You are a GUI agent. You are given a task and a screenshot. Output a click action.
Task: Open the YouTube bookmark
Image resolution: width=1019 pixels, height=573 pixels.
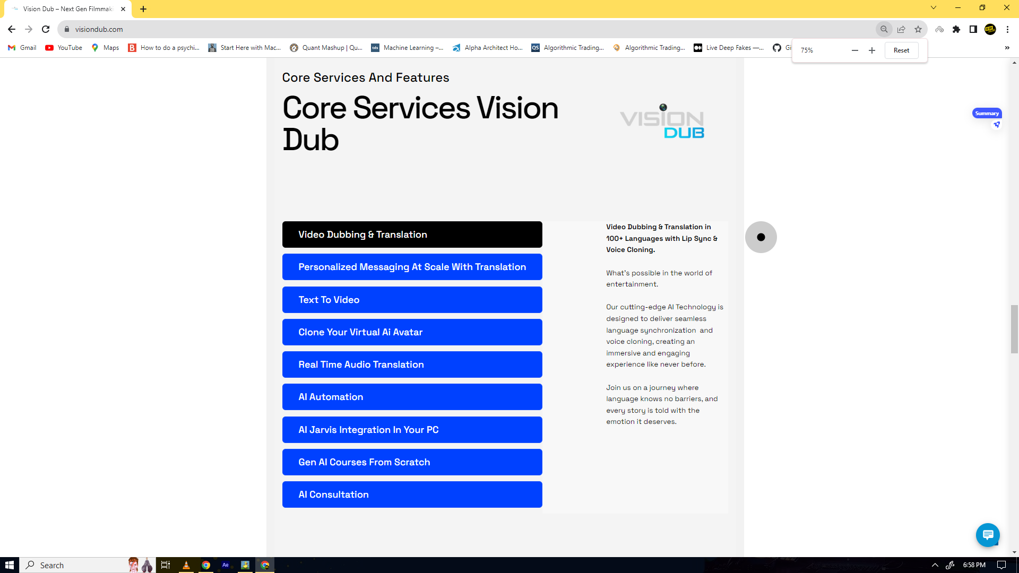coord(64,48)
